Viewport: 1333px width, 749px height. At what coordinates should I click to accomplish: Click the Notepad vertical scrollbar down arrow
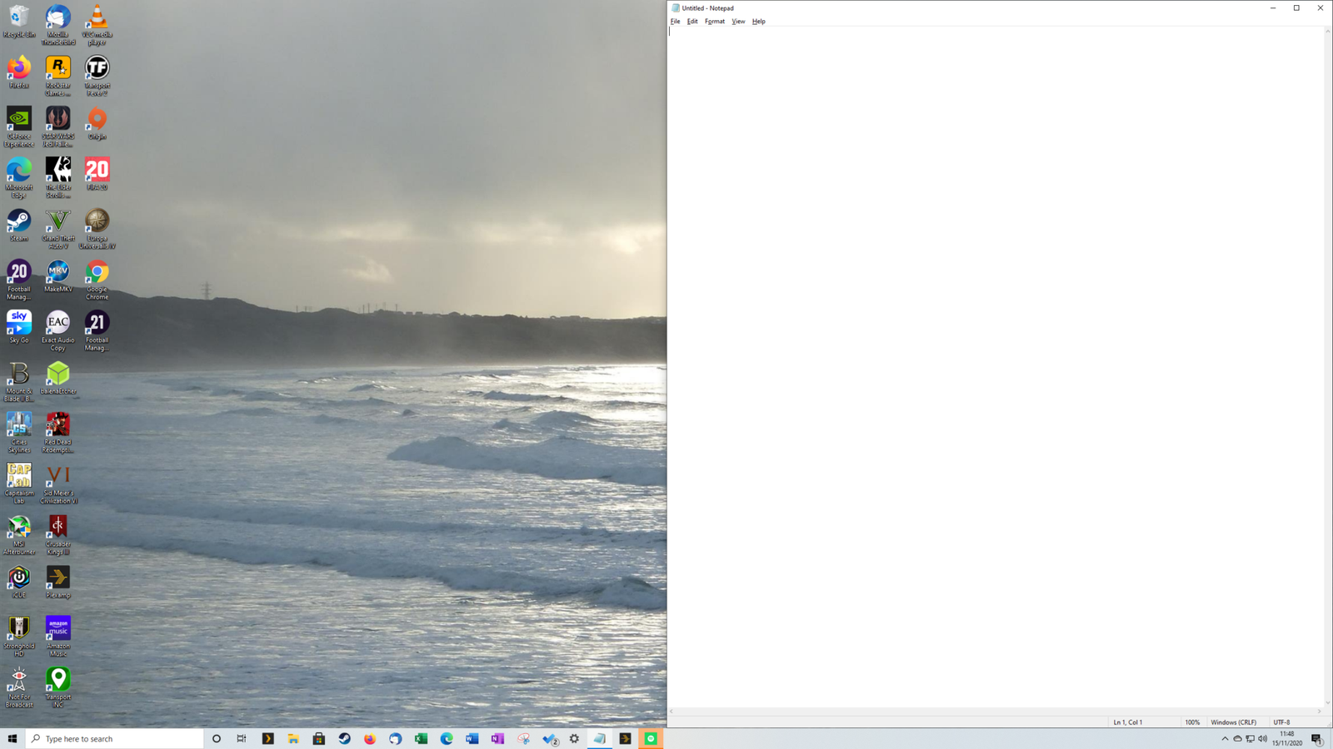pos(1328,703)
